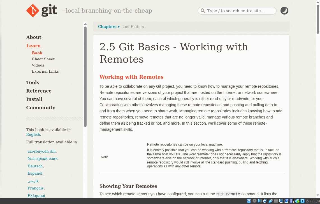This screenshot has height=204, width=320.
Task: Click the VirtualBox network status icon
Action: (265, 201)
